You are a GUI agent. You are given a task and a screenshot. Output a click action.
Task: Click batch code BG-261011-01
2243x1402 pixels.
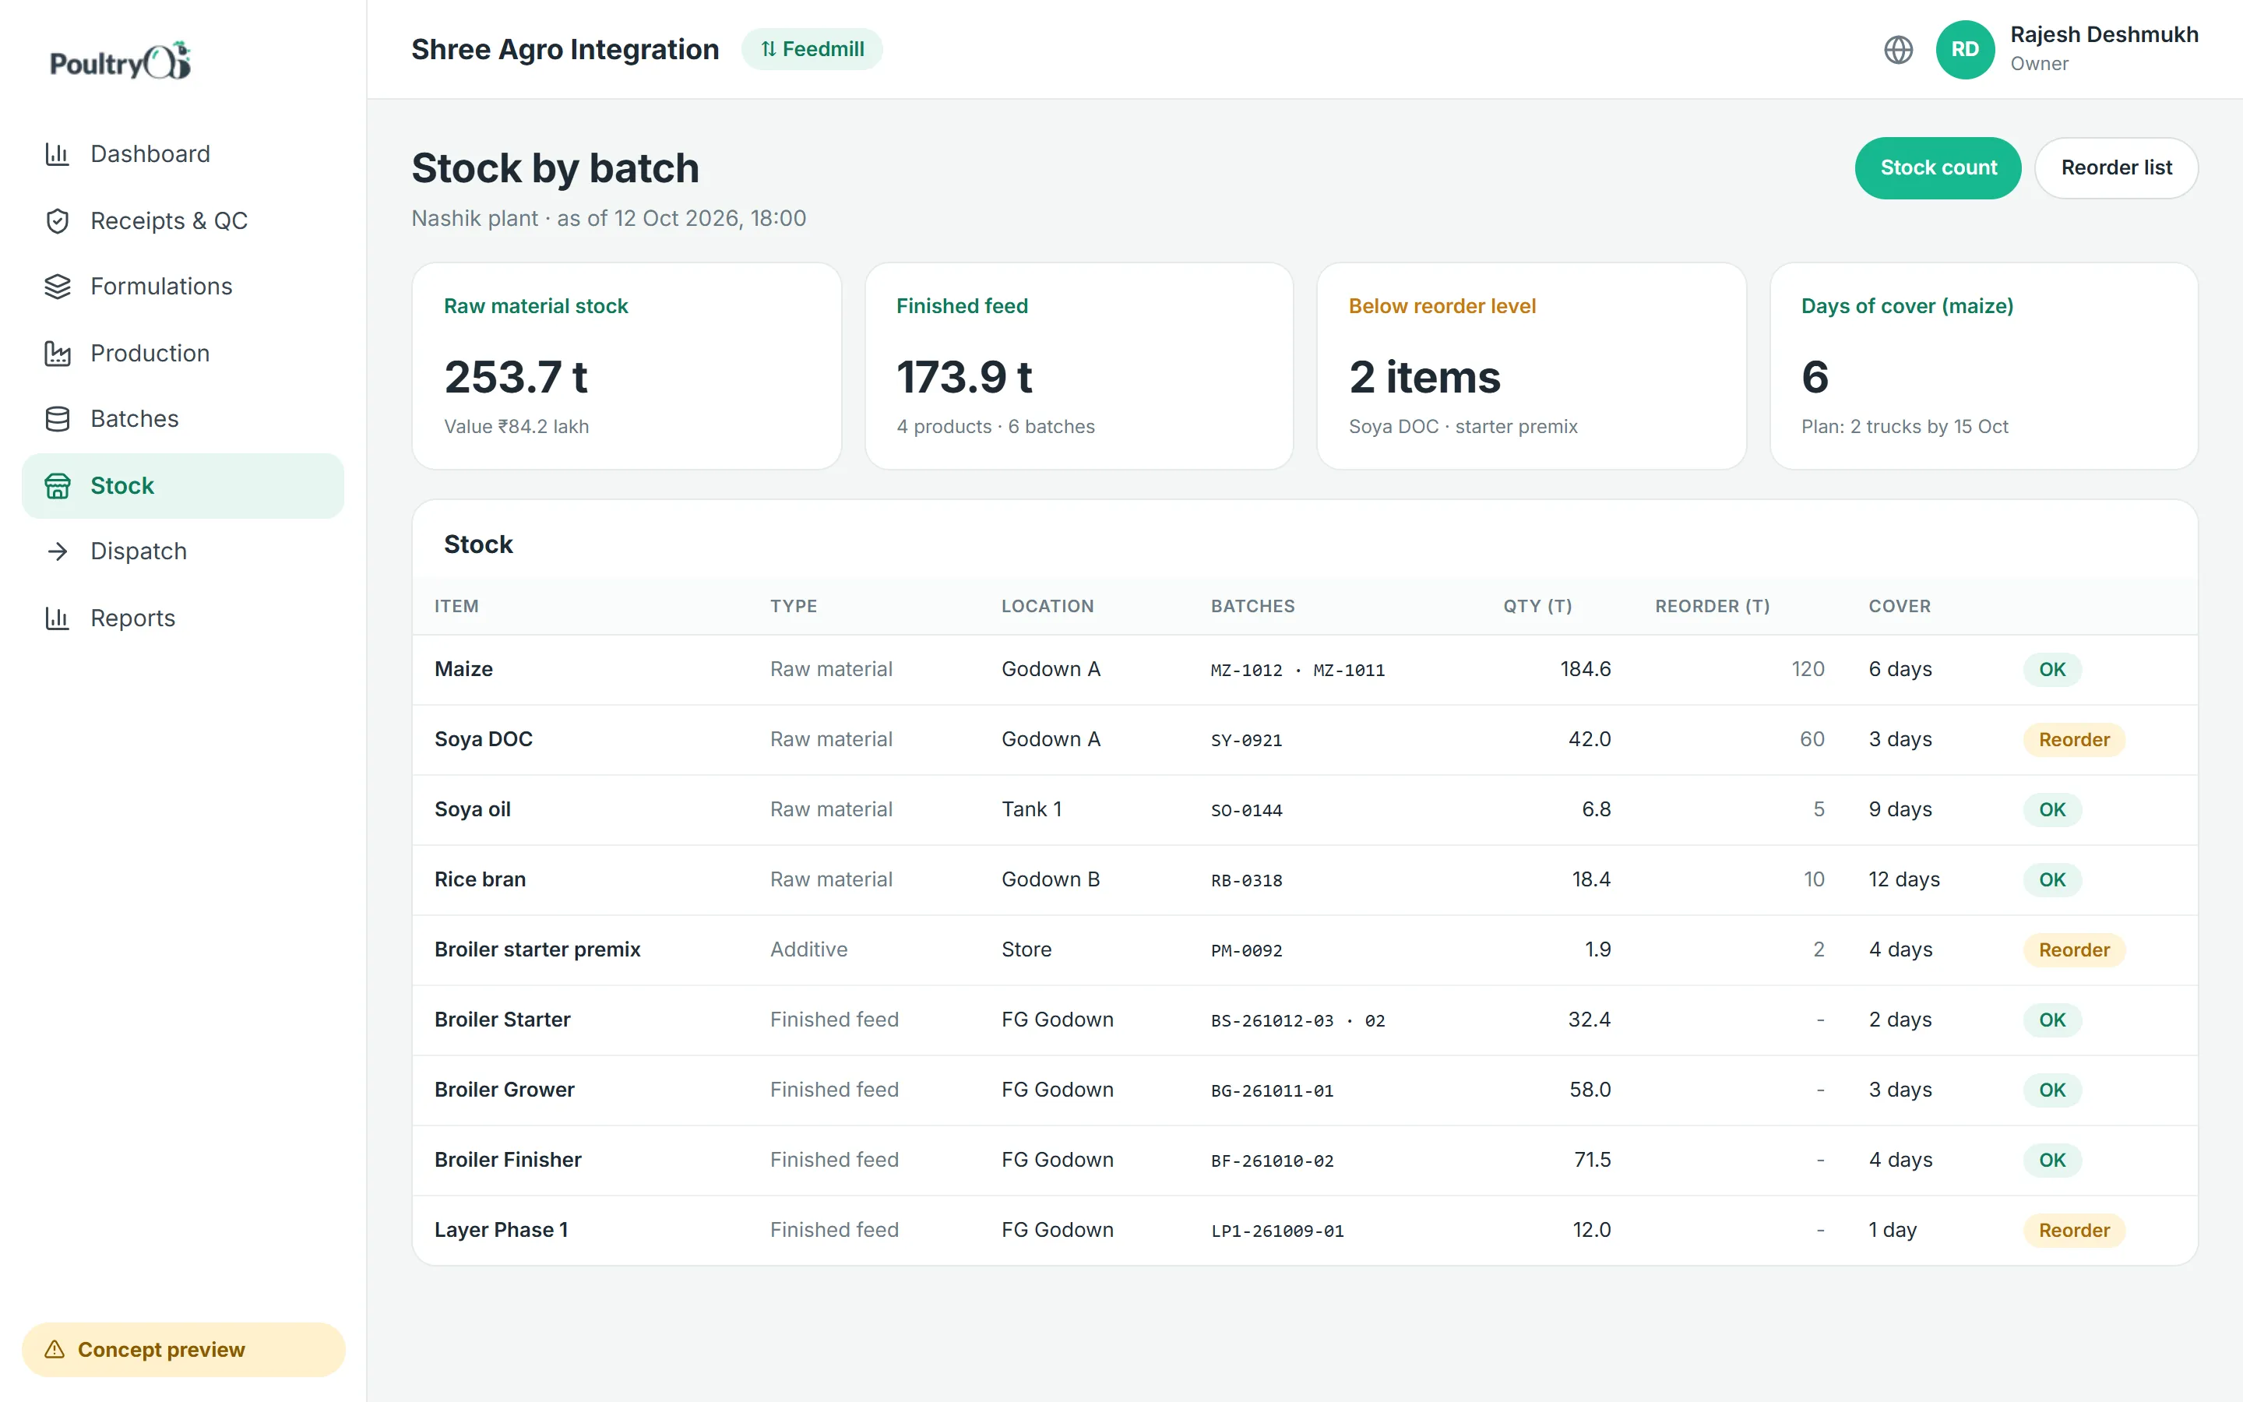pyautogui.click(x=1272, y=1091)
